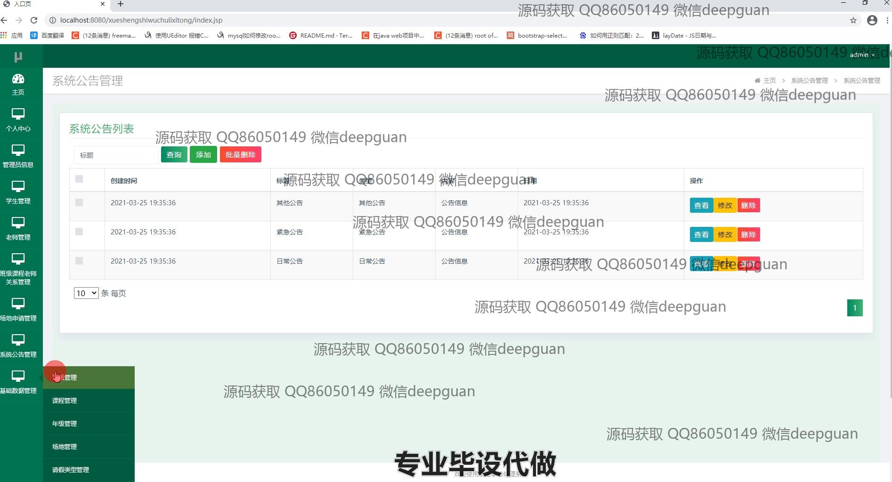Select the 学生管理 sidebar icon

pos(18,187)
